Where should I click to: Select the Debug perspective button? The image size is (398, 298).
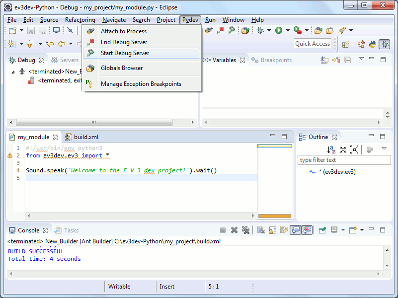385,44
